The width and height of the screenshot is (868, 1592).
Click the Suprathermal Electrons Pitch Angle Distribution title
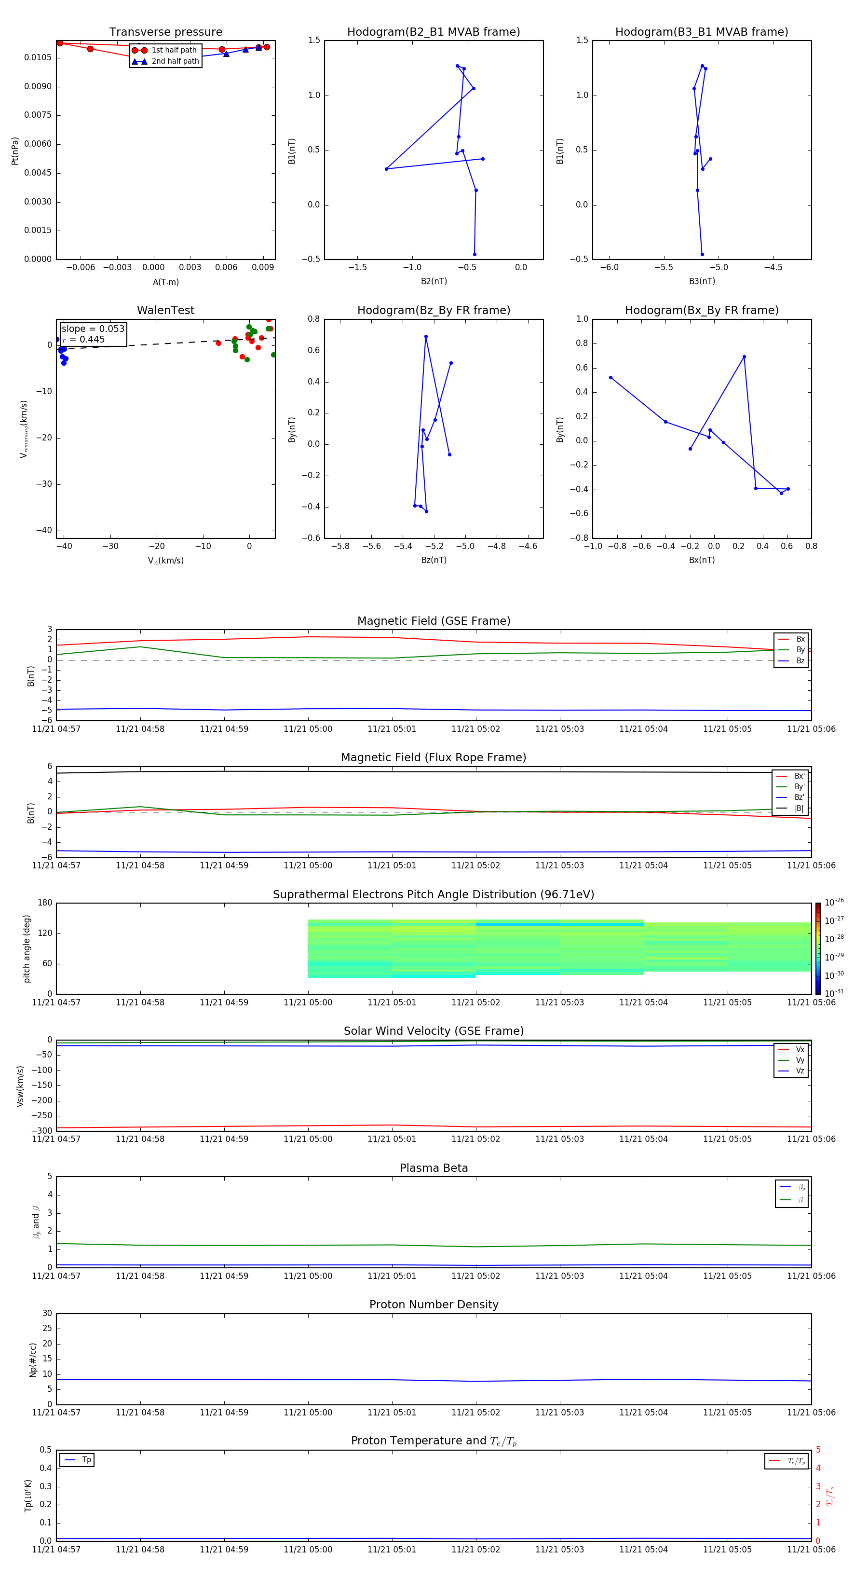(434, 895)
